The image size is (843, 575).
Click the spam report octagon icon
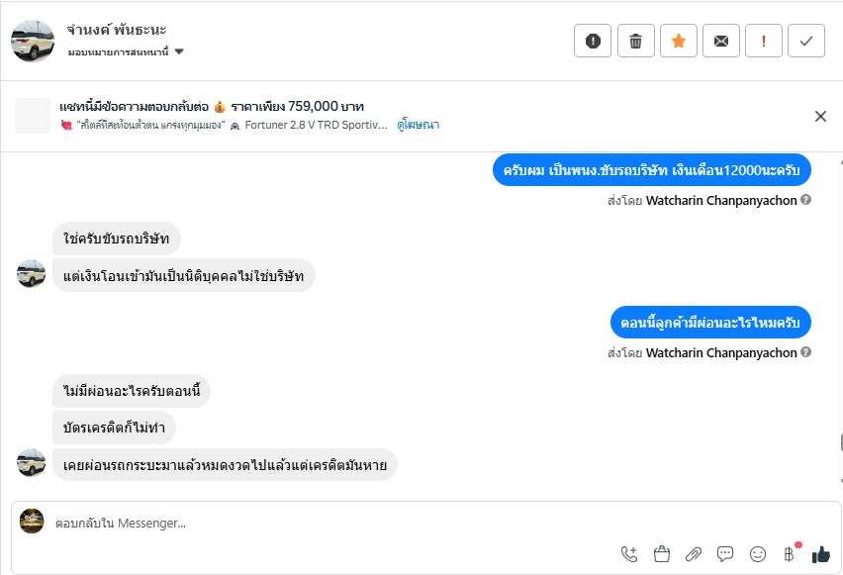coord(593,41)
